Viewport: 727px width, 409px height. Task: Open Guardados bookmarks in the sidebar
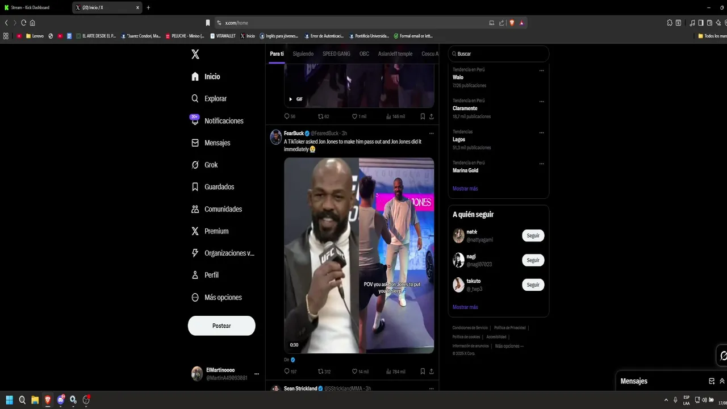tap(212, 187)
